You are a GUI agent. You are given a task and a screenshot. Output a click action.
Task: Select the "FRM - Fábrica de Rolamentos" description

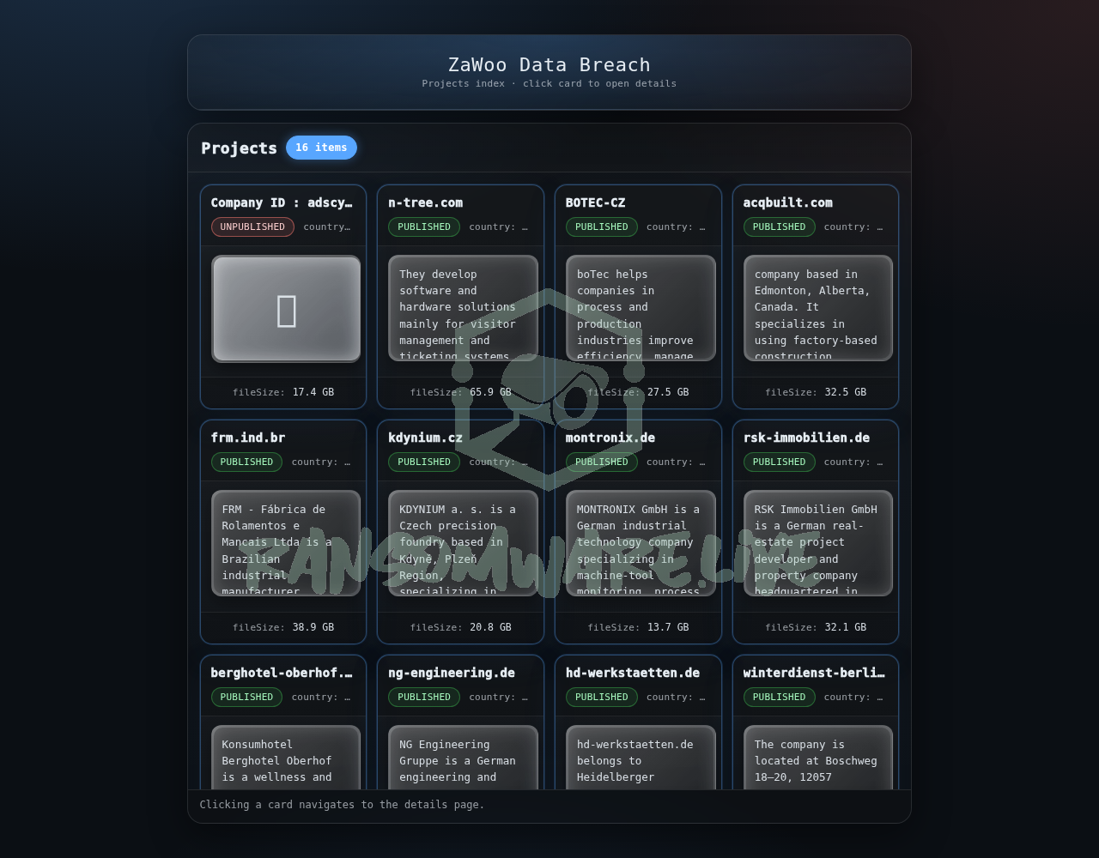[286, 544]
